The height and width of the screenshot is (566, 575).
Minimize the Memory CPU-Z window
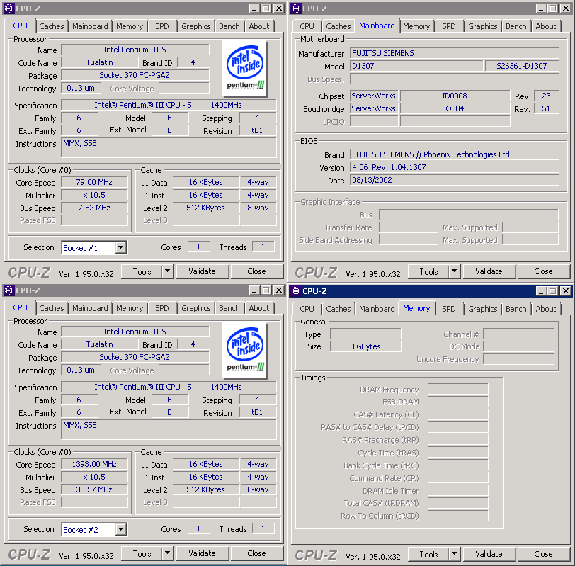[540, 291]
